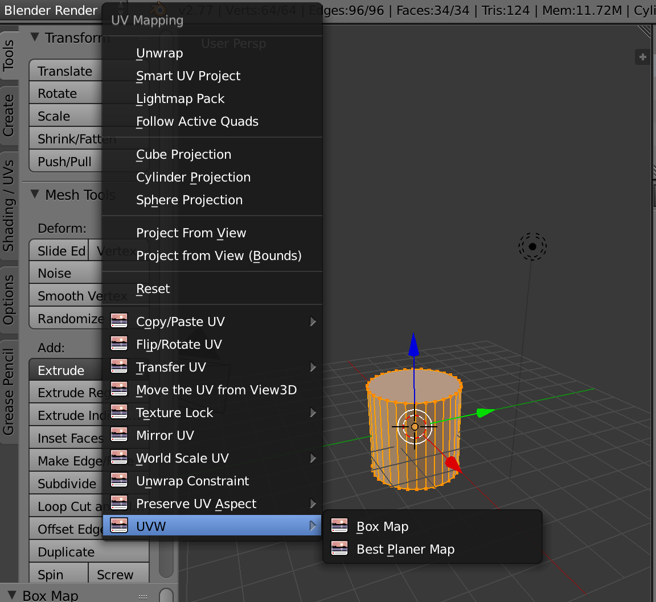Viewport: 656px width, 602px height.
Task: Open the Copy/Paste UV submenu arrow
Action: tap(313, 321)
